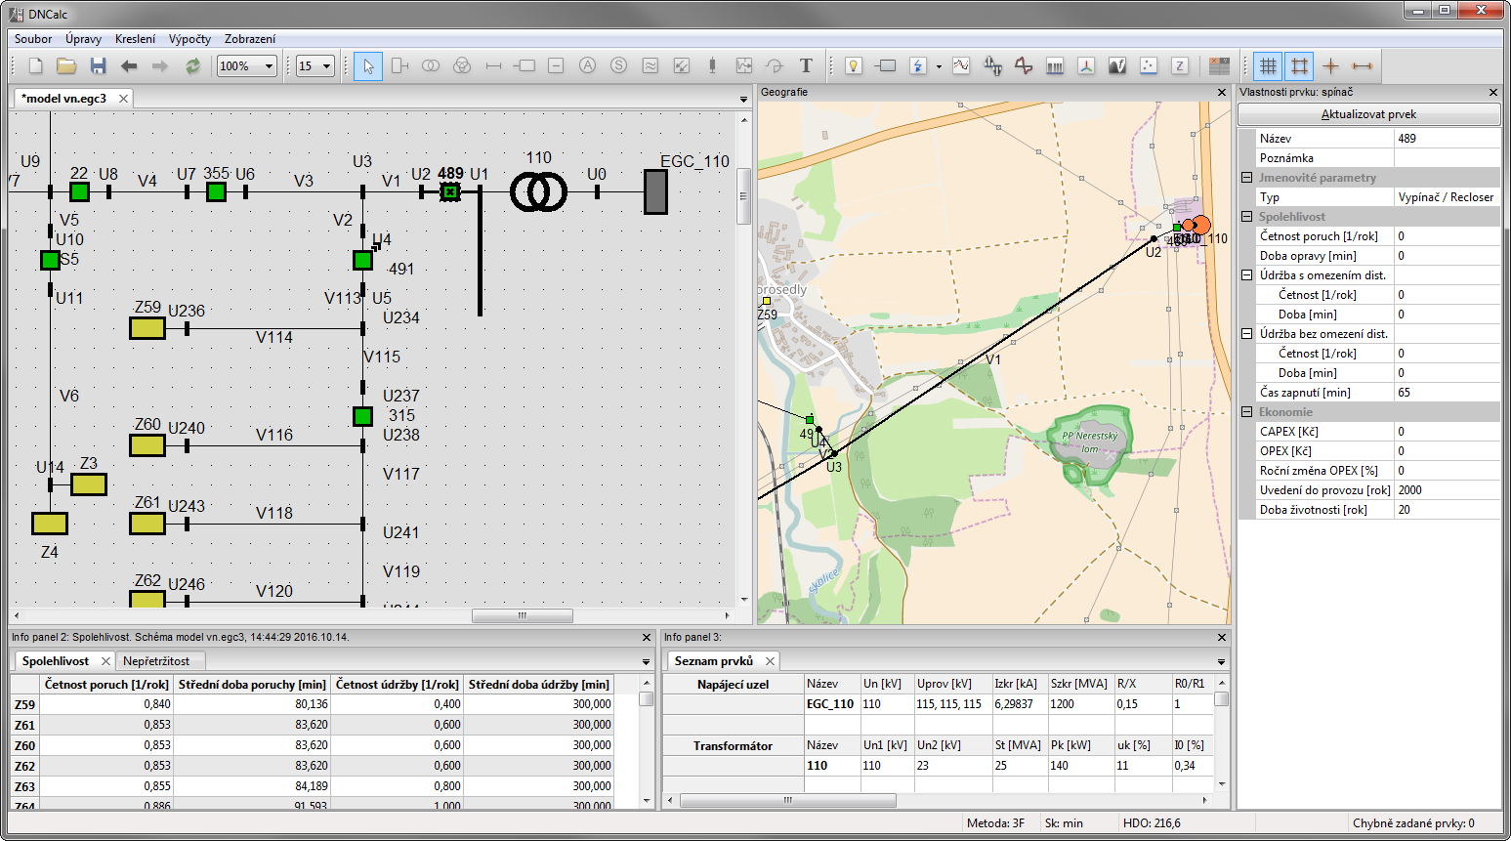Open the font size 15 dropdown
1511x841 pixels.
click(x=326, y=66)
